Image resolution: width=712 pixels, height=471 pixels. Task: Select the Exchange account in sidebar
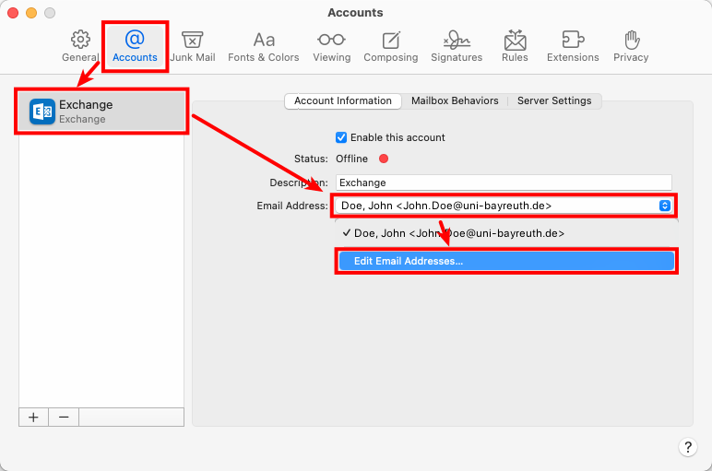103,112
